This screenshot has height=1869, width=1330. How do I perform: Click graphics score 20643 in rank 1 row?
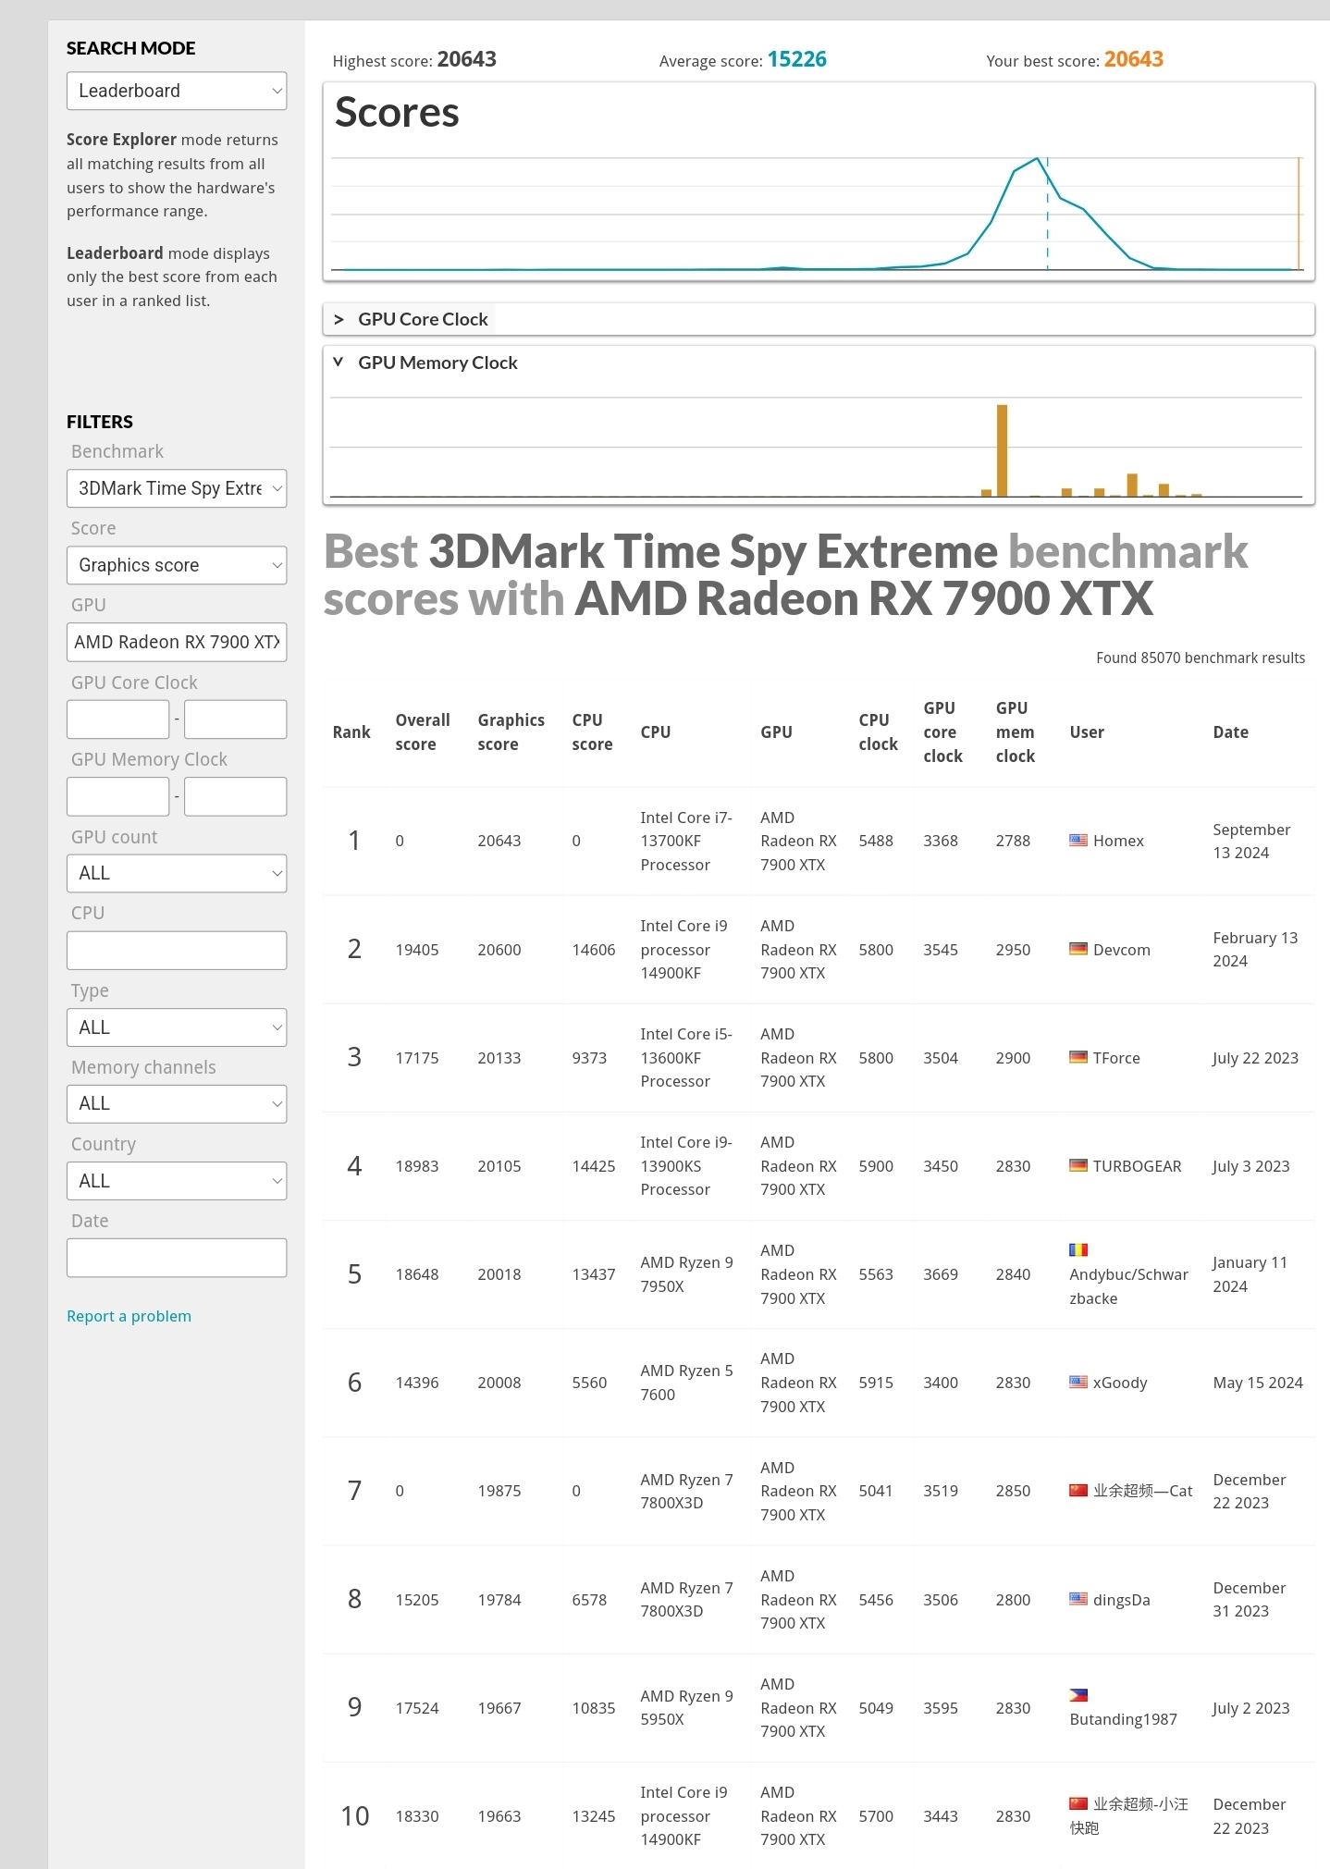tap(499, 841)
